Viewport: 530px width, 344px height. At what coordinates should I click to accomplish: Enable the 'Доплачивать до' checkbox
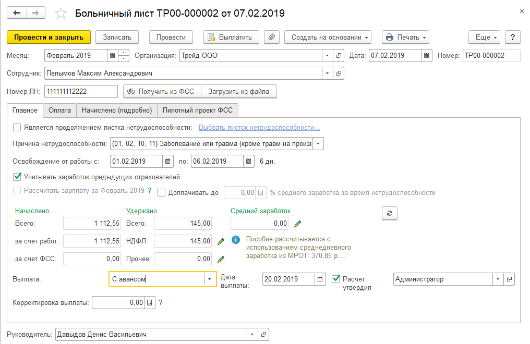[x=162, y=192]
